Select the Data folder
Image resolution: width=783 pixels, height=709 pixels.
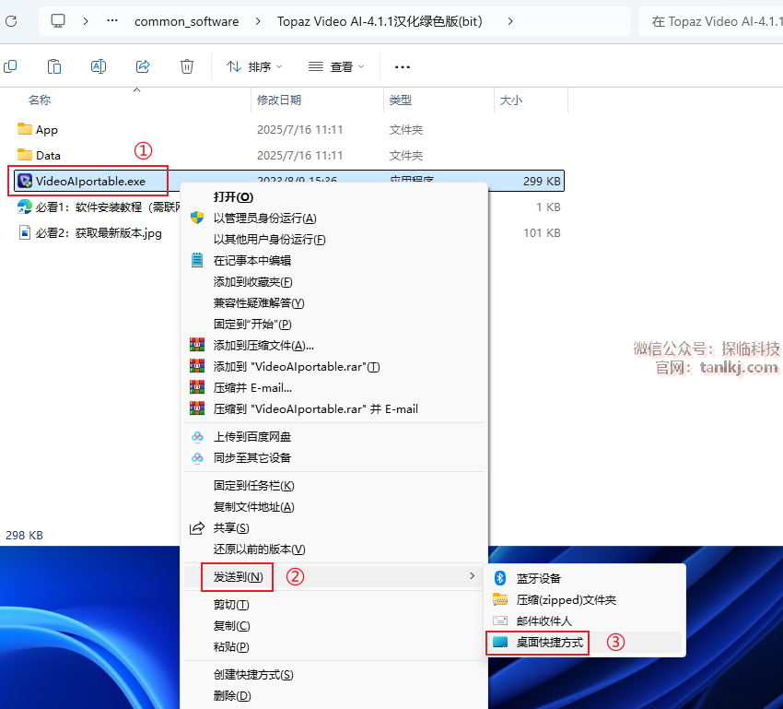click(48, 156)
